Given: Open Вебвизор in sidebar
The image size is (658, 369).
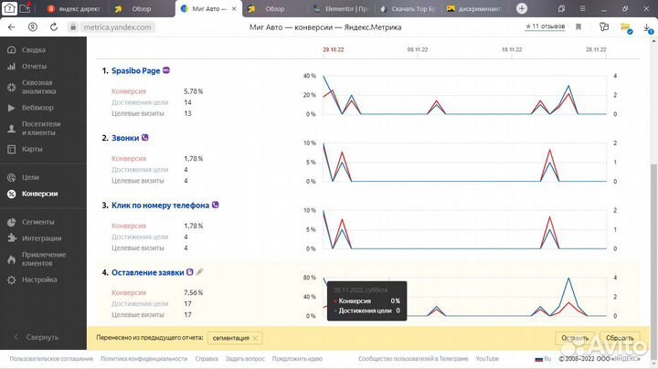Looking at the screenshot, I should coord(37,108).
